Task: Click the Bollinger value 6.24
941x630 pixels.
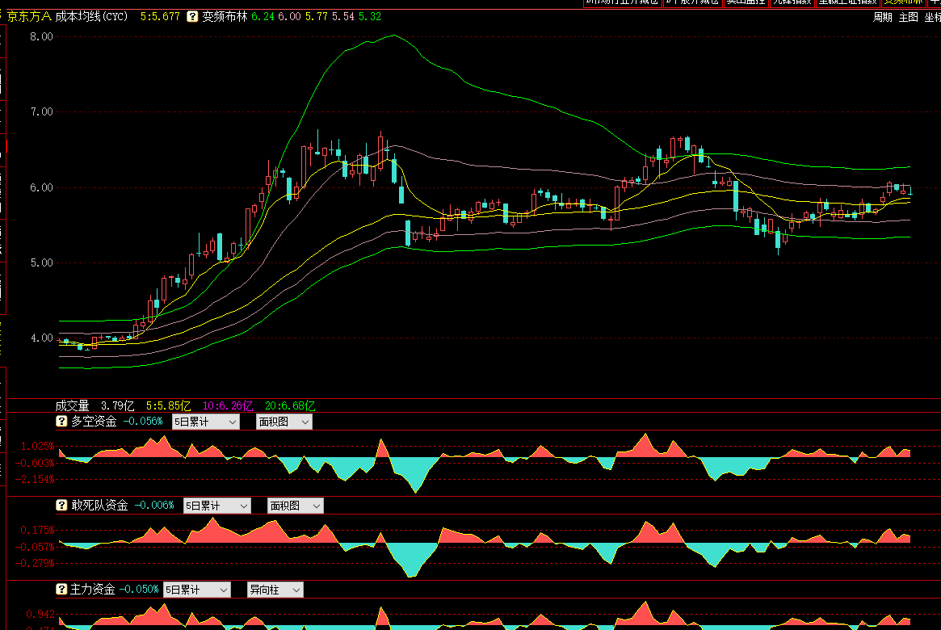Action: tap(263, 17)
